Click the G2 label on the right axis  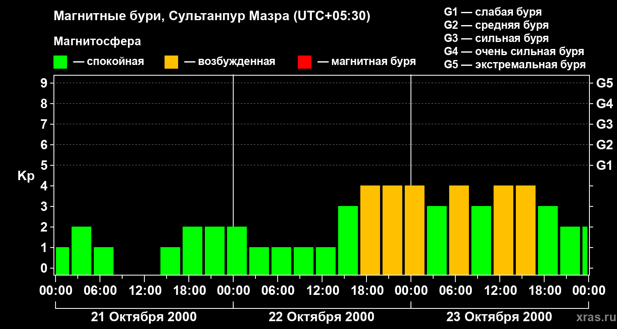604,145
